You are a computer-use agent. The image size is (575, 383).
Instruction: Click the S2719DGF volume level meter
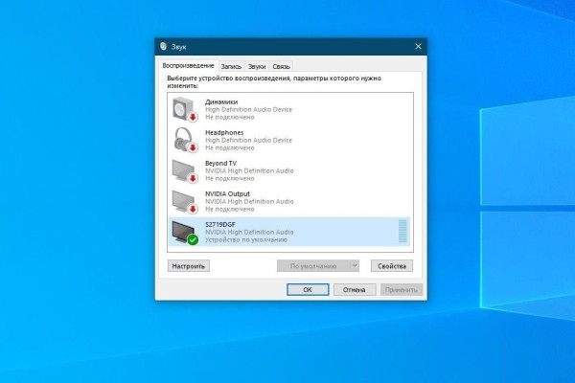[402, 231]
